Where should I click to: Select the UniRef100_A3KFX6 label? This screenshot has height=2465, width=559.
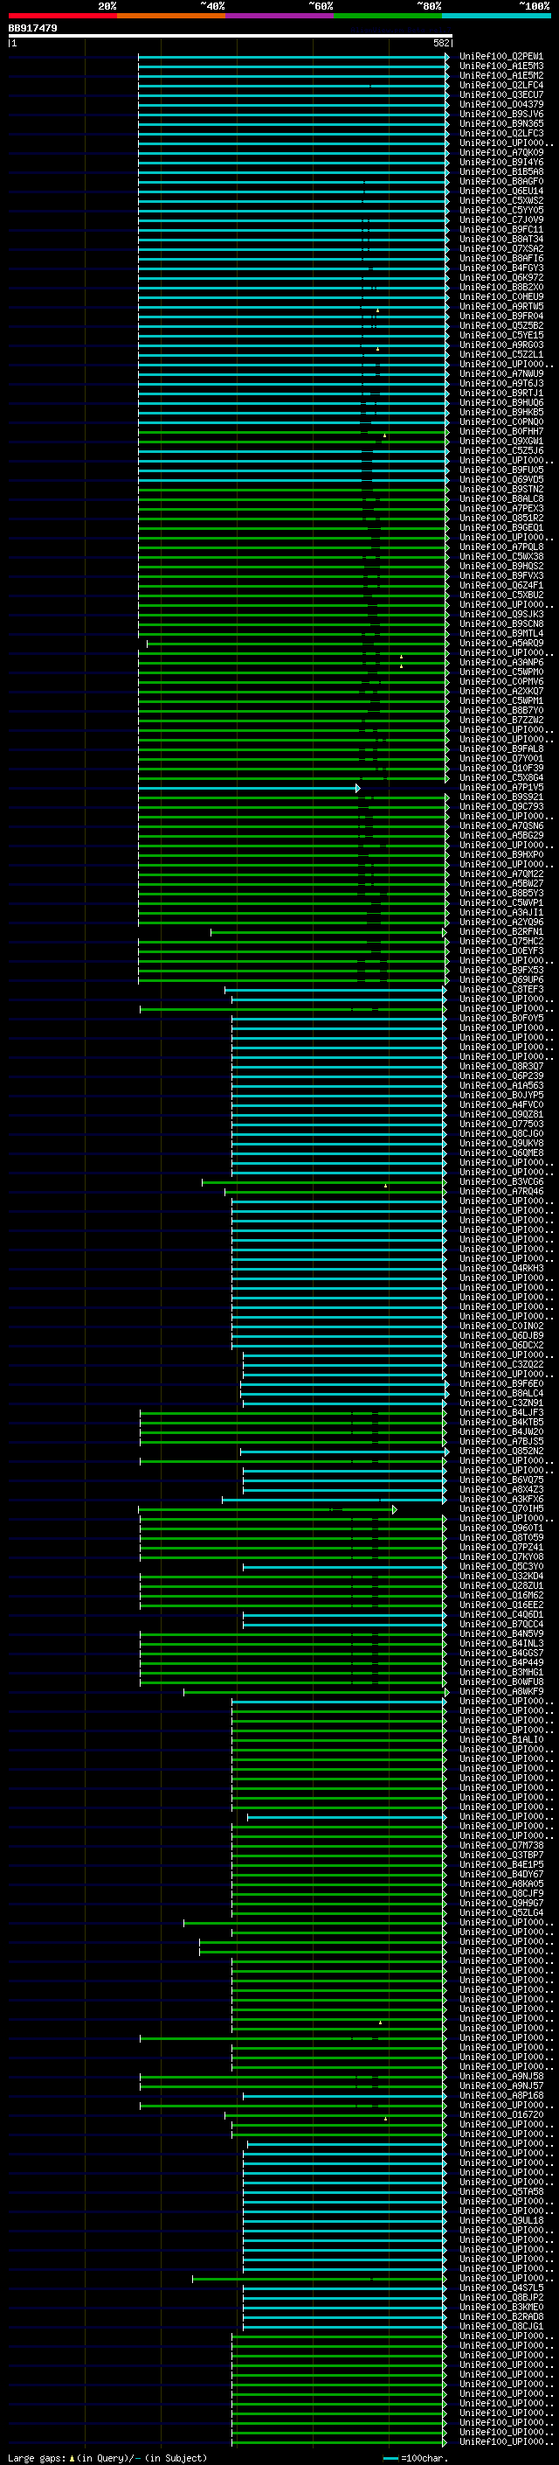(501, 1500)
